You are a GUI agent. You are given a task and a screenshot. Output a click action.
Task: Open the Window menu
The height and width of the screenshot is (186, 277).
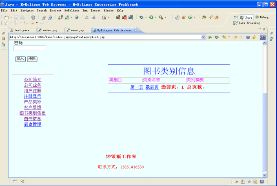coord(109,11)
